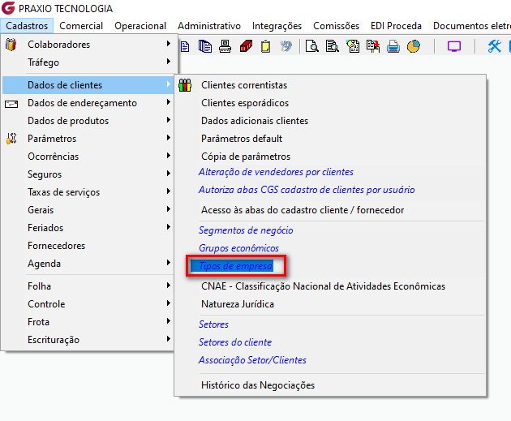This screenshot has width=511, height=421.
Task: Open the Documentos eletrônicos menu
Action: click(x=471, y=26)
